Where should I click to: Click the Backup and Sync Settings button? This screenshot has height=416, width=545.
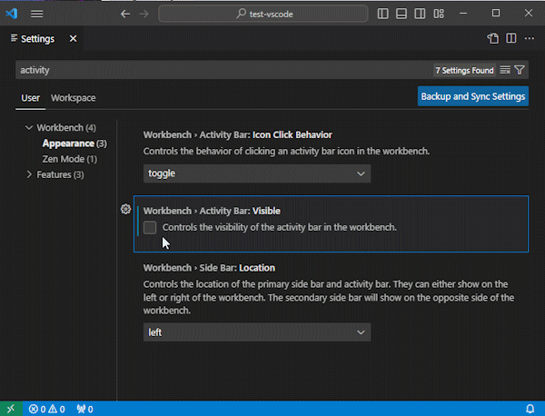472,96
